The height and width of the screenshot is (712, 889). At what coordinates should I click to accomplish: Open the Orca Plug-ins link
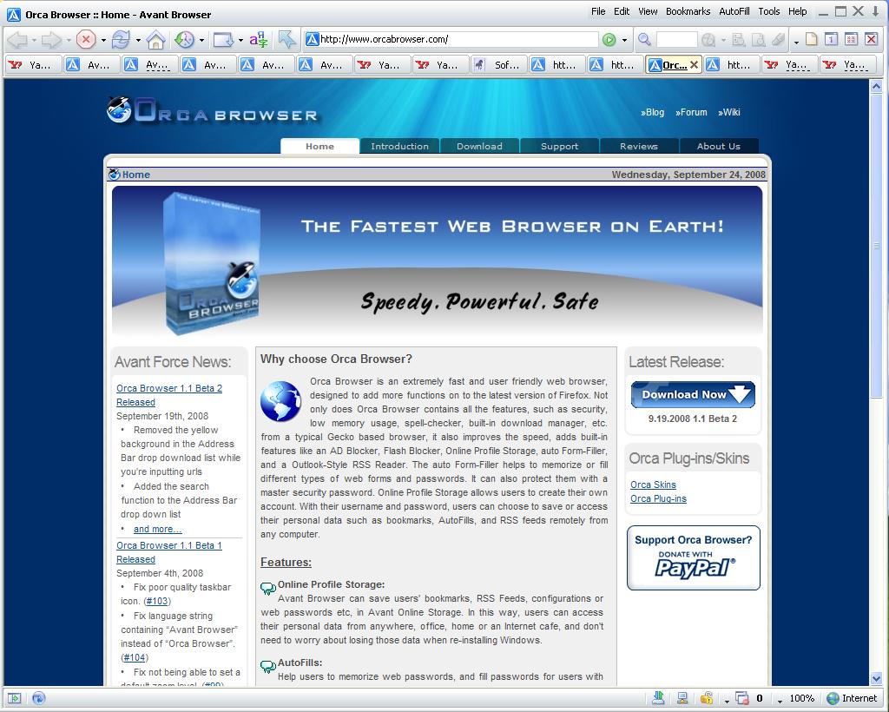[x=658, y=499]
